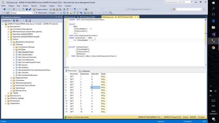Click the SchoolYear column header

coord(74,74)
